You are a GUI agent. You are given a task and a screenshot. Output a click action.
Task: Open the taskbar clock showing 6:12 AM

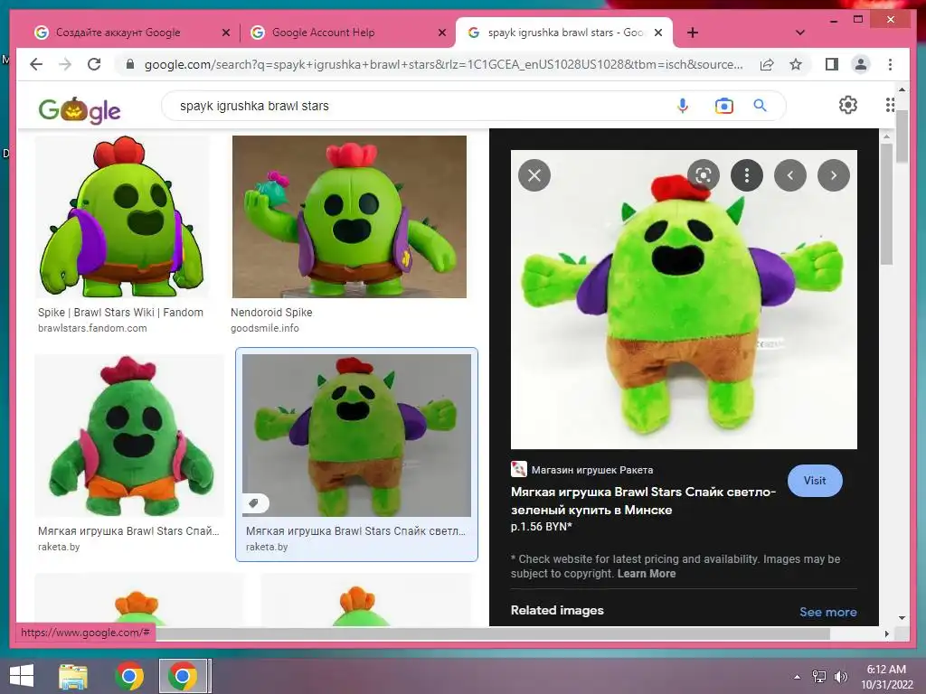tap(886, 677)
